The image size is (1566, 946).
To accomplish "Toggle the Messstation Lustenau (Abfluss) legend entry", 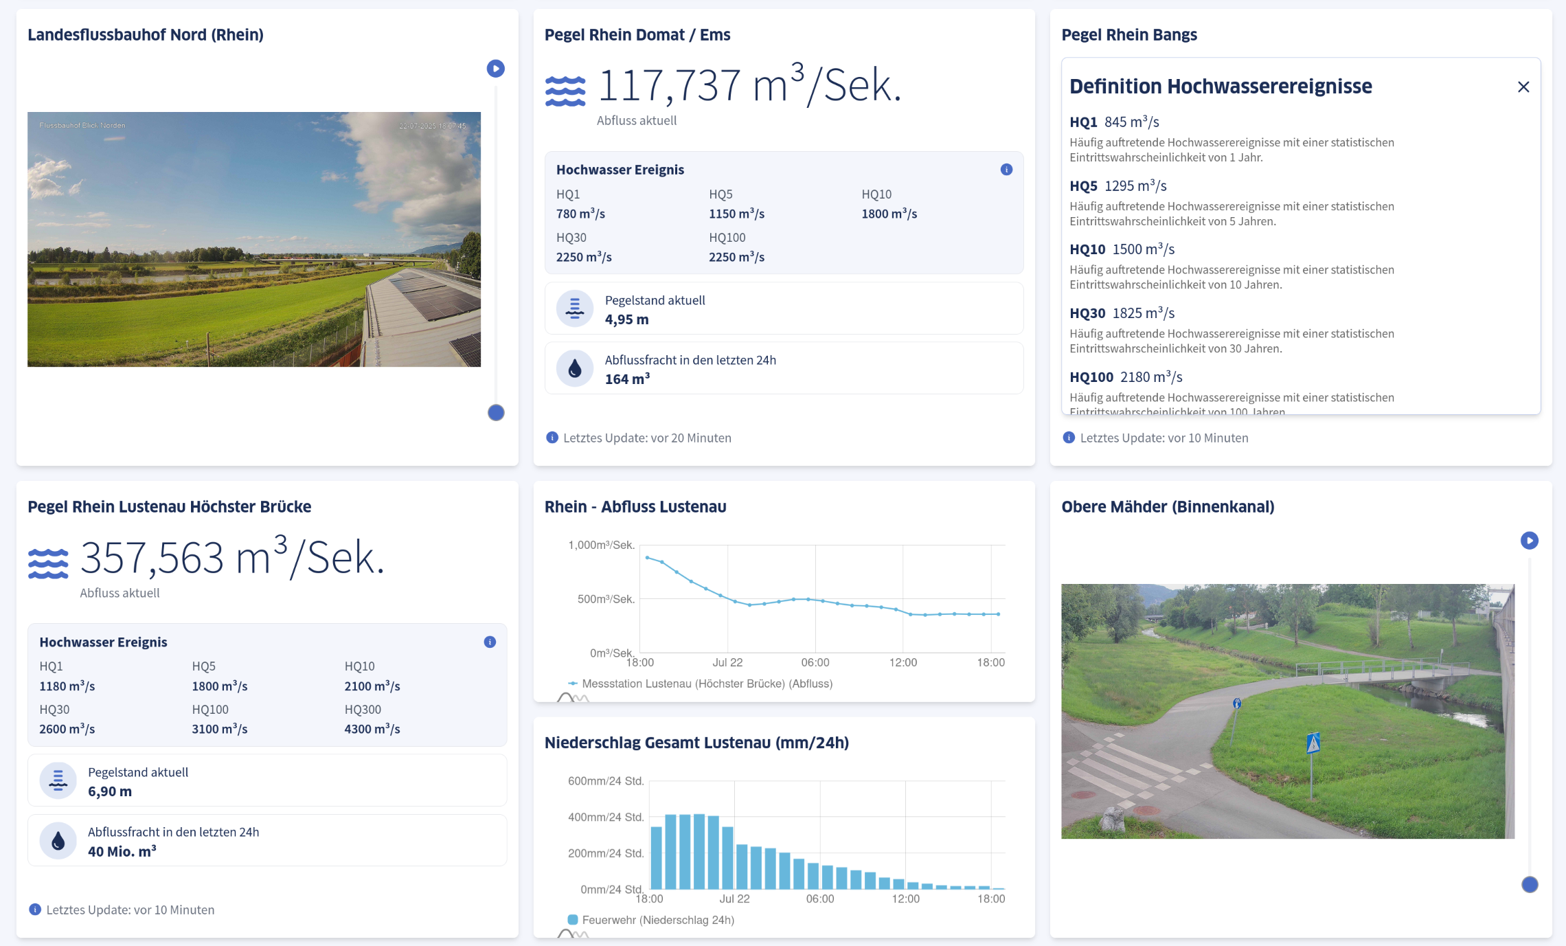I will click(707, 684).
